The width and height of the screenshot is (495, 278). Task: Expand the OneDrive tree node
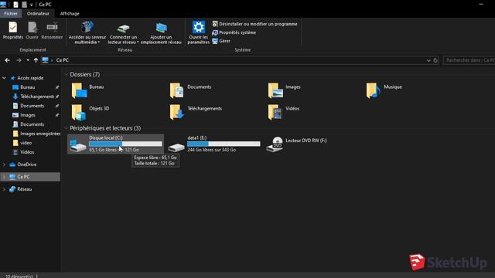(x=4, y=164)
